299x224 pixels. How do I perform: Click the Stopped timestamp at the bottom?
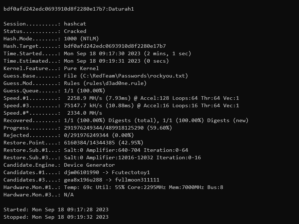click(70, 217)
